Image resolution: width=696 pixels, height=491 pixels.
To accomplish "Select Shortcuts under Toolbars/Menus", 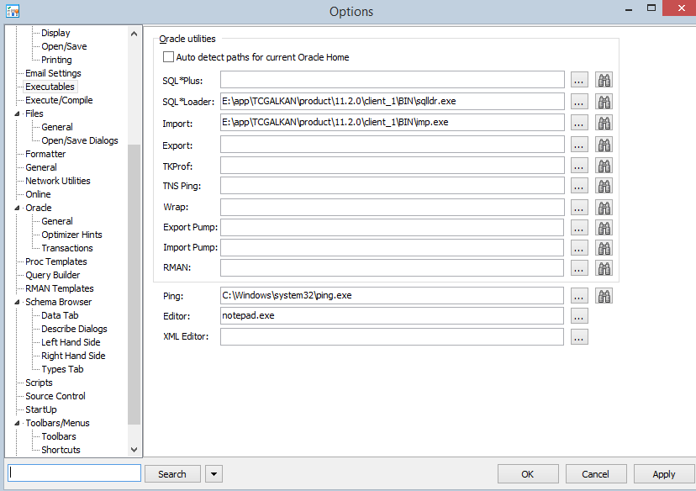I will coord(61,450).
